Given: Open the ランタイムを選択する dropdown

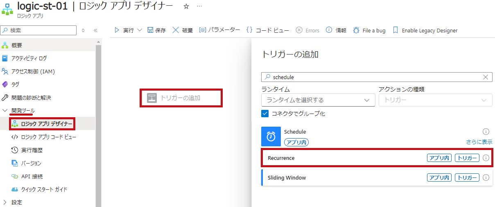Looking at the screenshot, I should click(x=318, y=100).
